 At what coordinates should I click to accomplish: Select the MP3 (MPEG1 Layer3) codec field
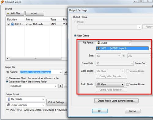(122, 48)
